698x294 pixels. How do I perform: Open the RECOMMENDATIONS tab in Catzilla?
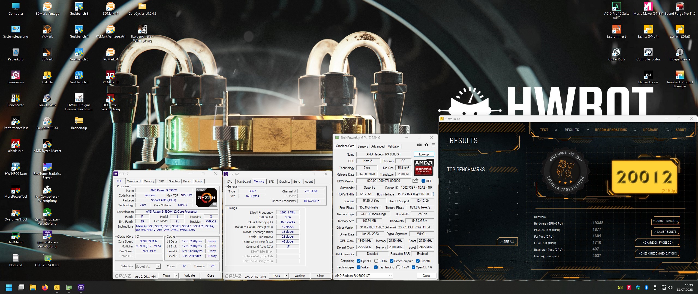(x=611, y=130)
